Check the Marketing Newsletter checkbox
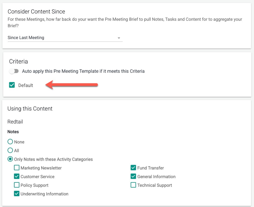254x207 pixels. point(17,168)
